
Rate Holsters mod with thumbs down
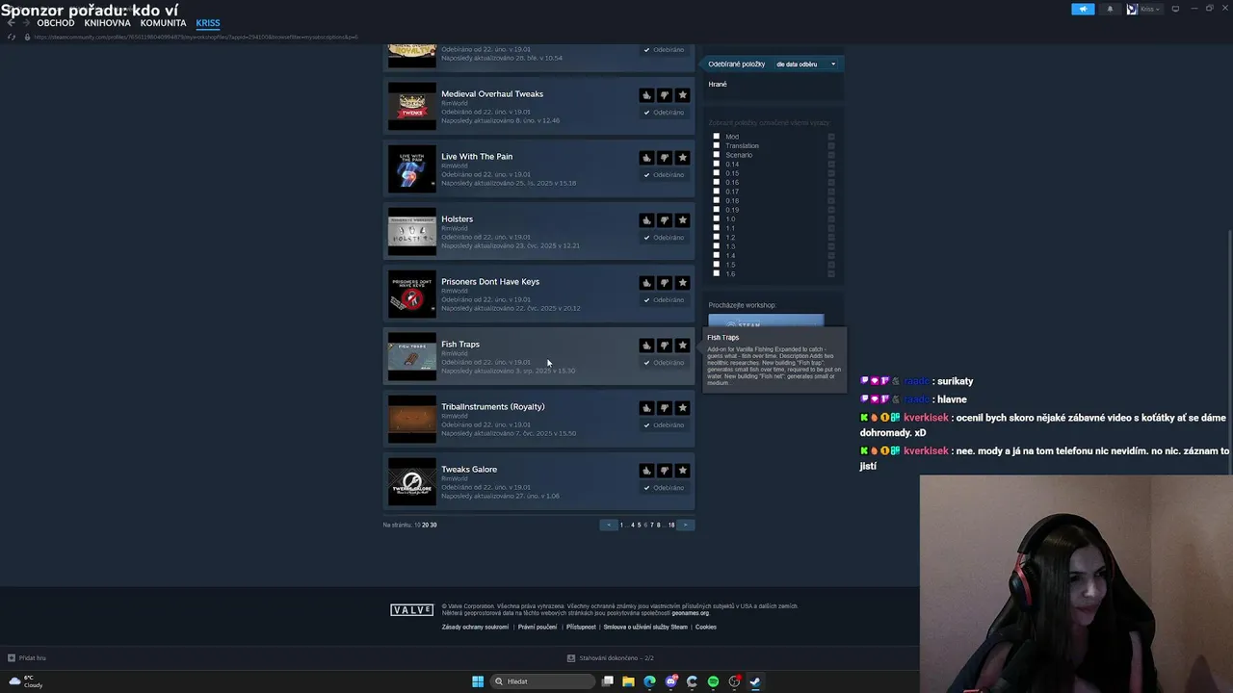click(665, 220)
